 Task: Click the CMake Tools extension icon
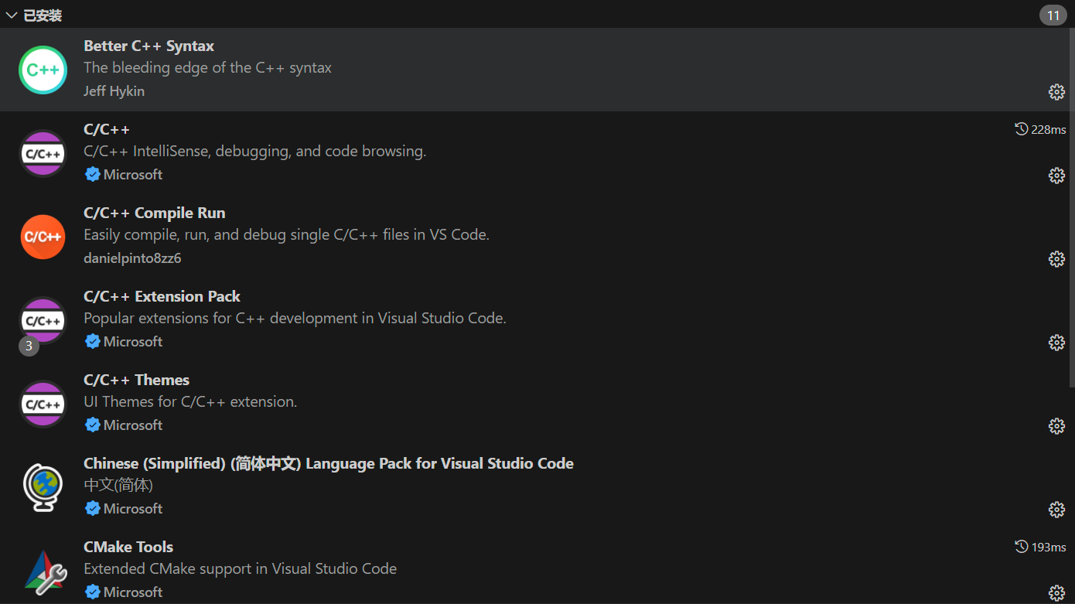(x=43, y=571)
